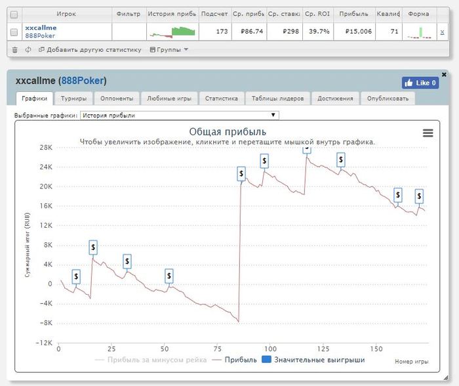Click the 71 ability value
This screenshot has width=459, height=386.
(x=394, y=32)
